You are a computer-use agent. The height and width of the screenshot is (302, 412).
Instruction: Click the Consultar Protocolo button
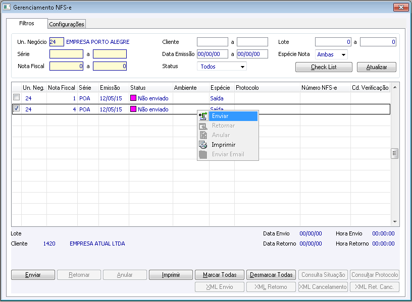tap(375, 275)
